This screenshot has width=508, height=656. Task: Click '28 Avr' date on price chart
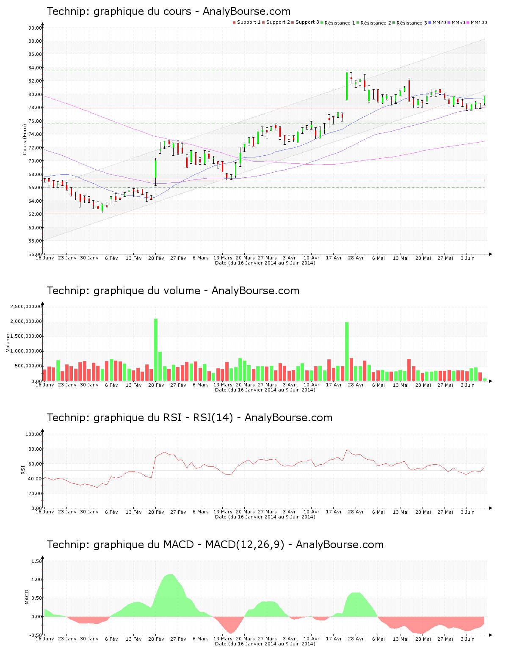pyautogui.click(x=356, y=258)
